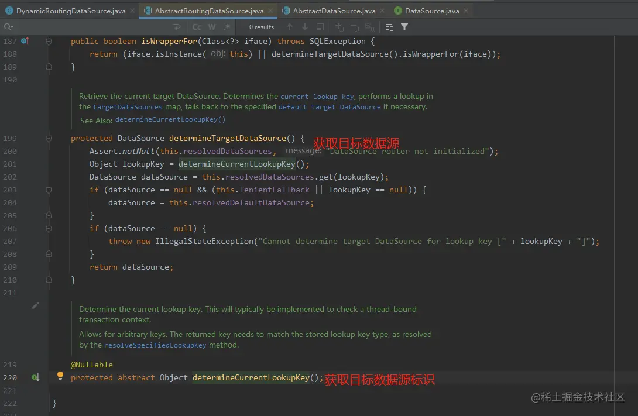Screen dimensions: 638x416
Task: Open the search filter funnel
Action: click(x=404, y=27)
